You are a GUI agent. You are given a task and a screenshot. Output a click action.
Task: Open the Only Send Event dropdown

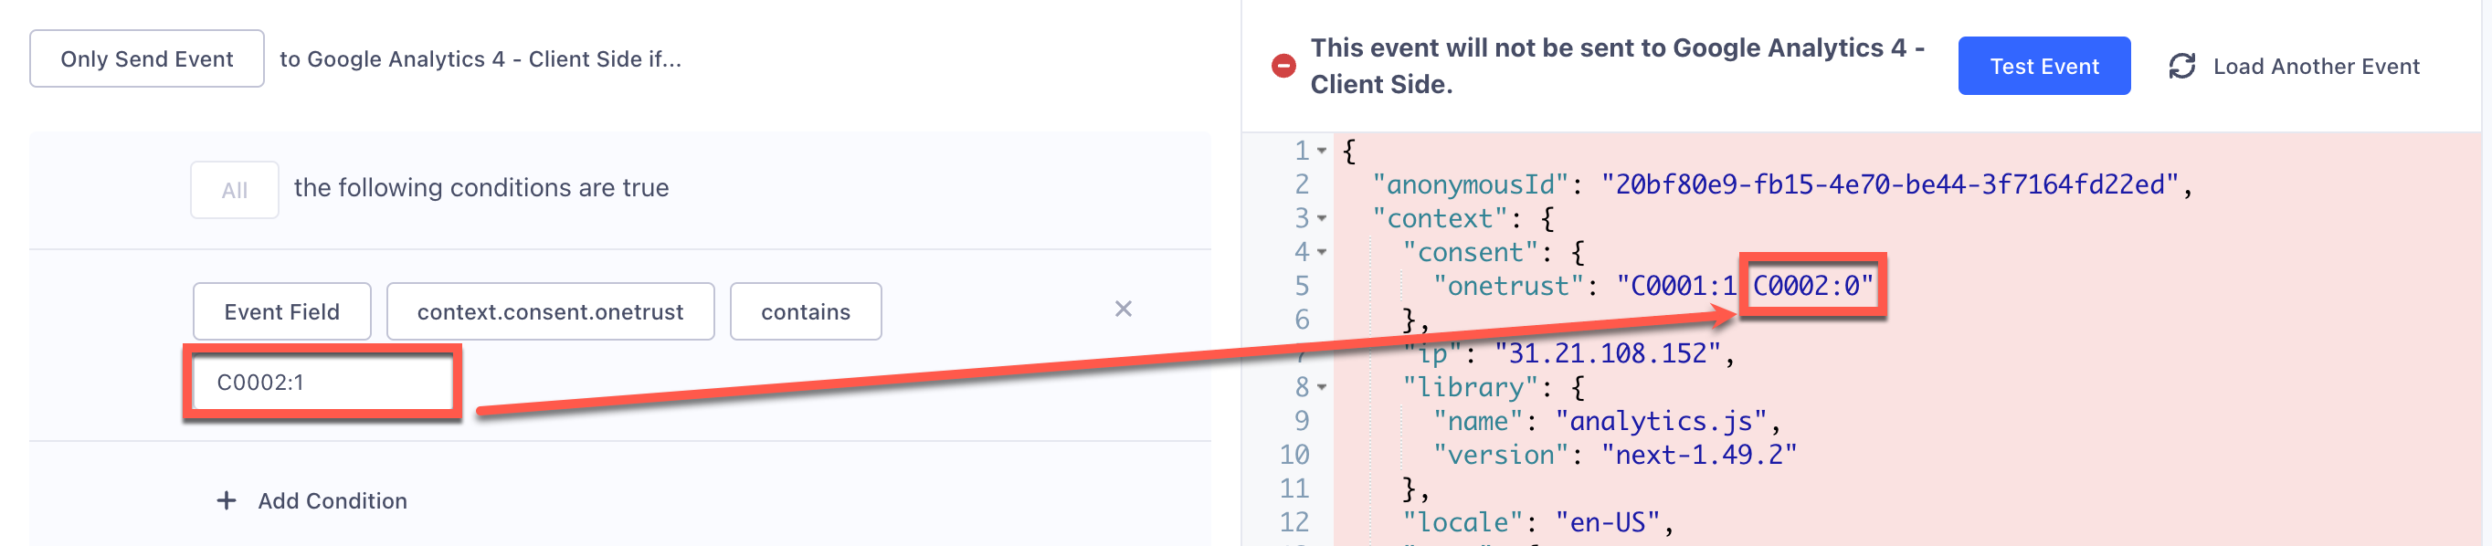click(x=146, y=59)
